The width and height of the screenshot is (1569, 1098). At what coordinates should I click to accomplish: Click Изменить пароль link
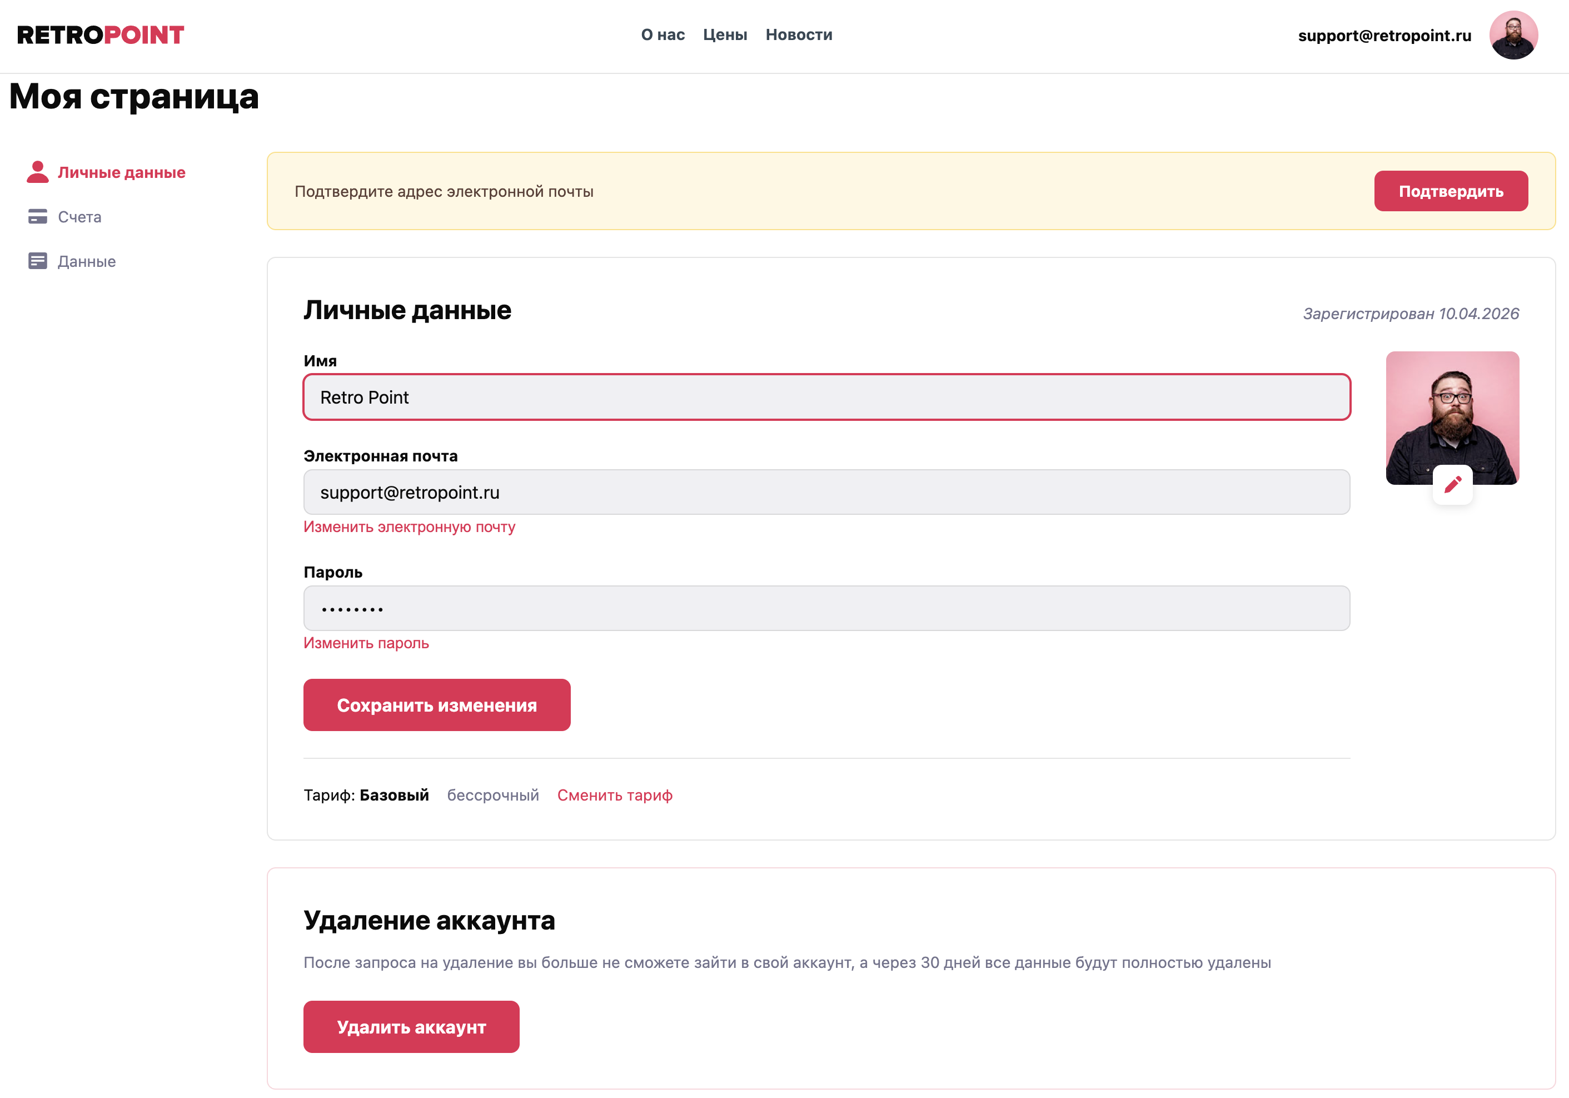click(x=366, y=643)
